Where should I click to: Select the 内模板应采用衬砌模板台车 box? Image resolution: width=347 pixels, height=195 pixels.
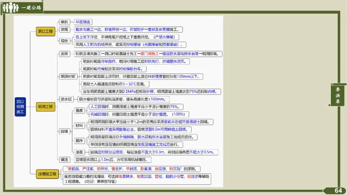pos(114,69)
